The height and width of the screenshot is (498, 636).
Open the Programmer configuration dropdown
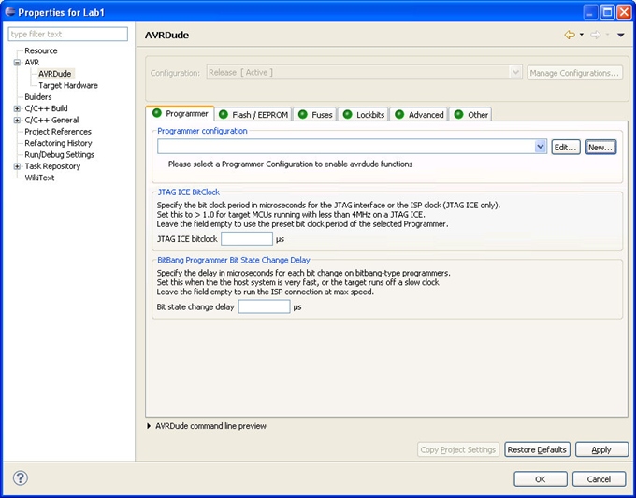click(x=541, y=147)
